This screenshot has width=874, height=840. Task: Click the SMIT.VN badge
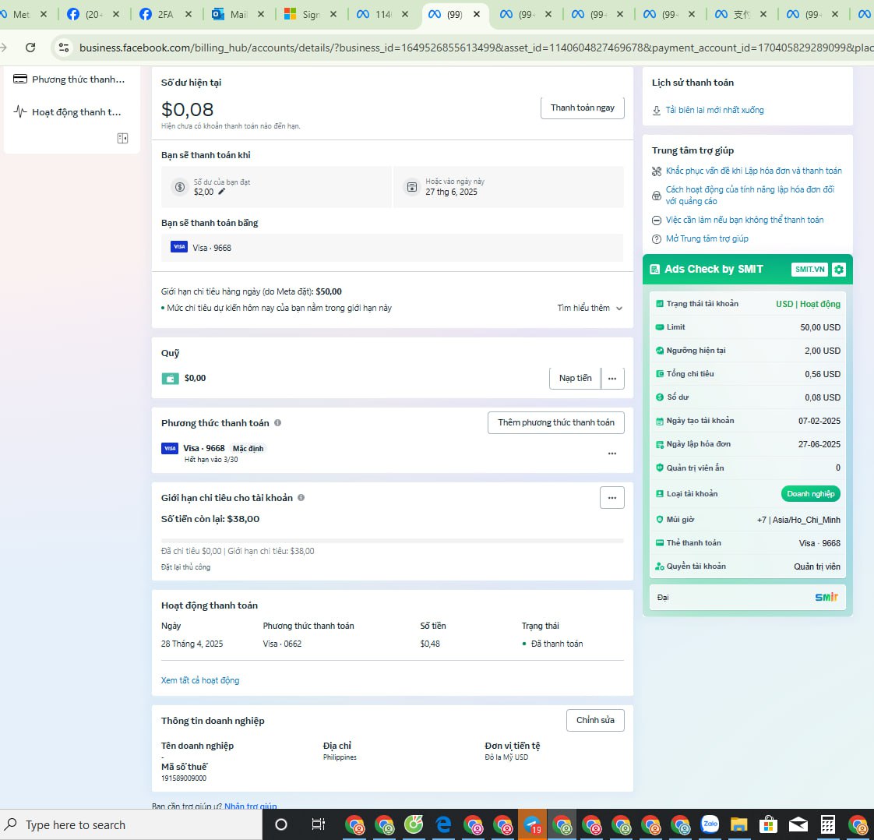click(x=809, y=270)
